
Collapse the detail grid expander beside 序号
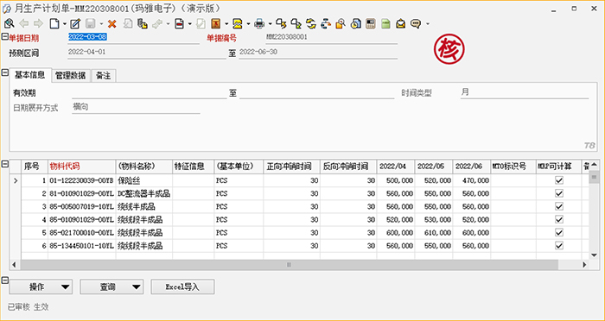pyautogui.click(x=4, y=164)
